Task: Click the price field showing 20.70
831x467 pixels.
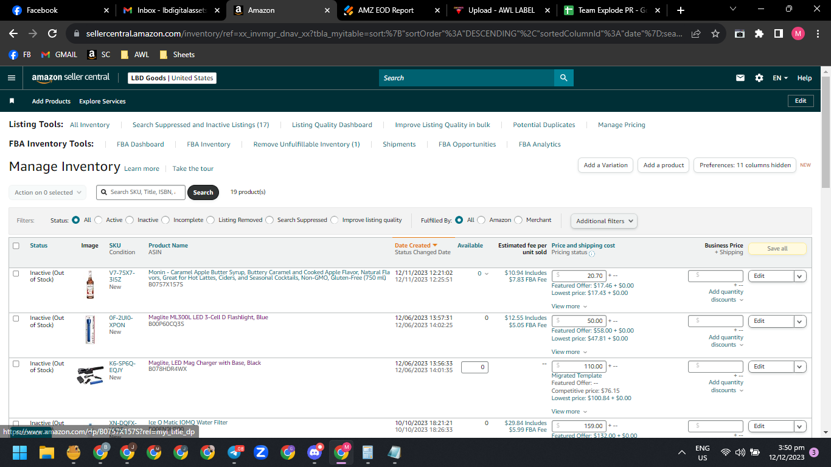Action: [x=579, y=275]
